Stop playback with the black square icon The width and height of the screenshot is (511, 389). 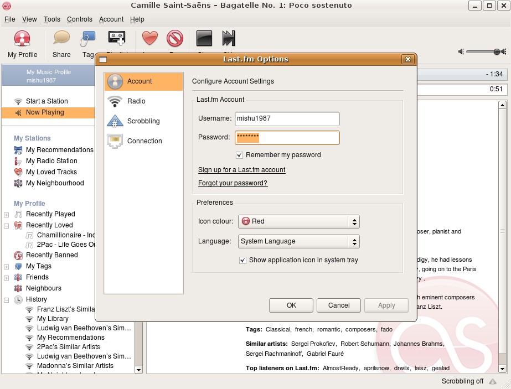(x=204, y=38)
